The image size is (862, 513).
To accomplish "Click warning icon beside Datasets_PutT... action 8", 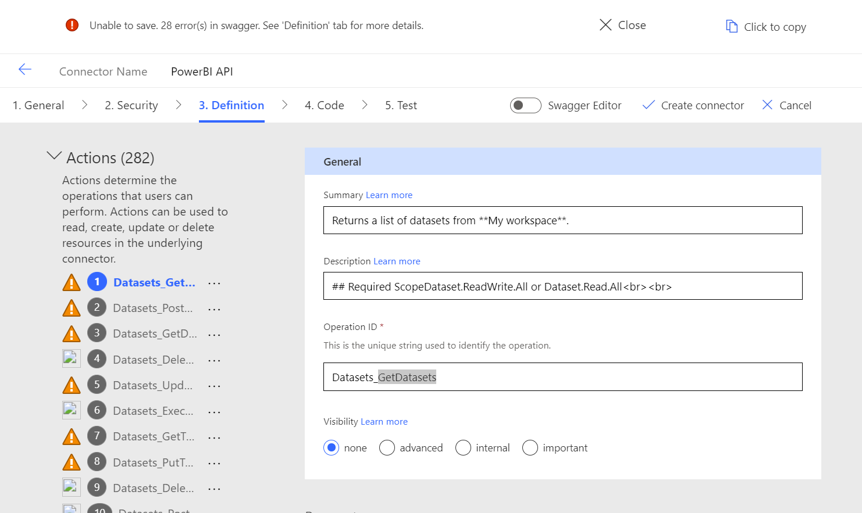I will point(72,462).
